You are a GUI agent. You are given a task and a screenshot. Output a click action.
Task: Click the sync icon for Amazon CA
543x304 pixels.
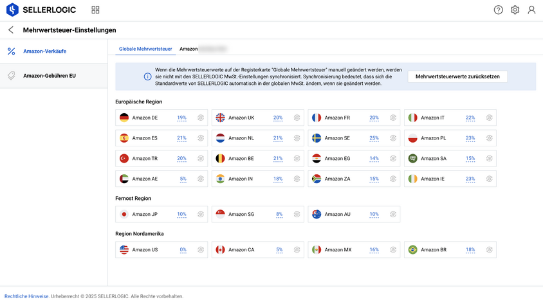[297, 250]
